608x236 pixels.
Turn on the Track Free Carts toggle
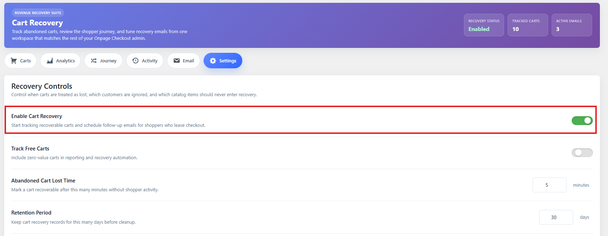(582, 153)
